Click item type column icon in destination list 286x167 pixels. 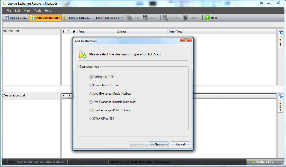[x=69, y=96]
